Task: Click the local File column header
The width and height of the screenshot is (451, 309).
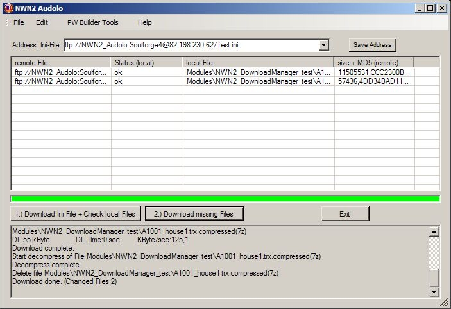Action: tap(258, 63)
